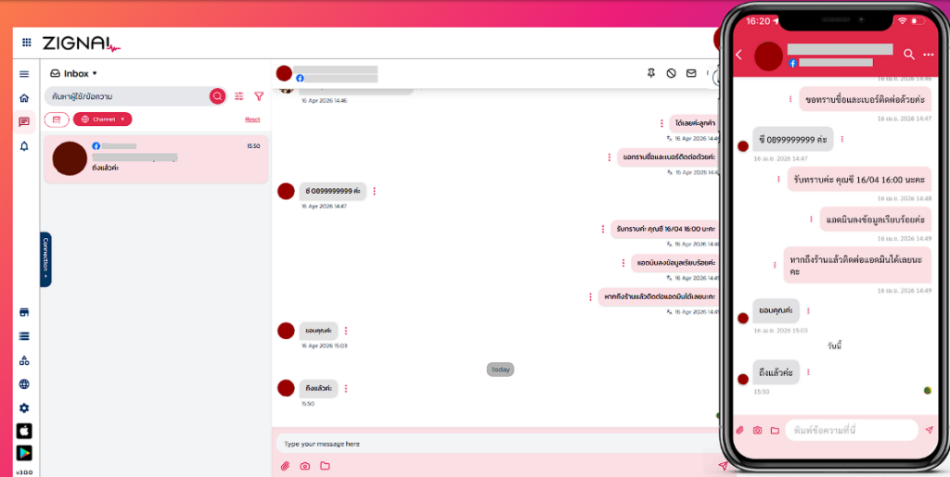Viewport: 950px width, 477px height.
Task: Attach a file with the paperclip icon
Action: point(285,465)
